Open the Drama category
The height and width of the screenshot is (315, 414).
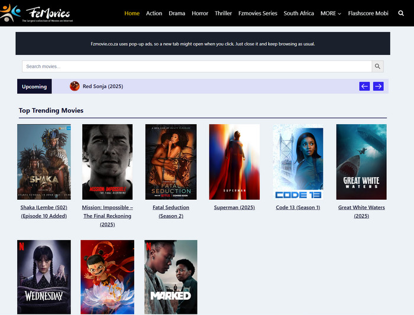tap(177, 13)
